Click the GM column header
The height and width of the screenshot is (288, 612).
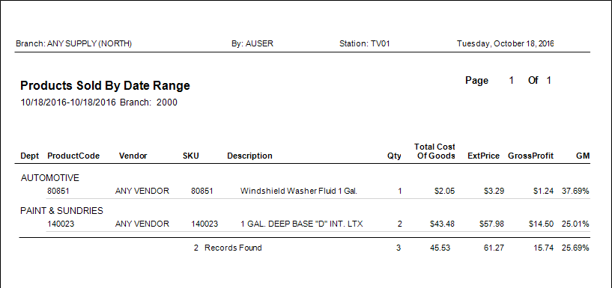(583, 156)
